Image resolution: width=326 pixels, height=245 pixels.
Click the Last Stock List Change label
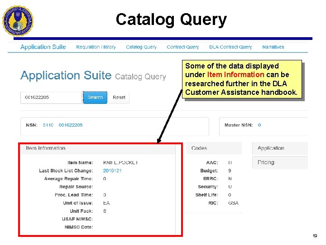coord(66,171)
